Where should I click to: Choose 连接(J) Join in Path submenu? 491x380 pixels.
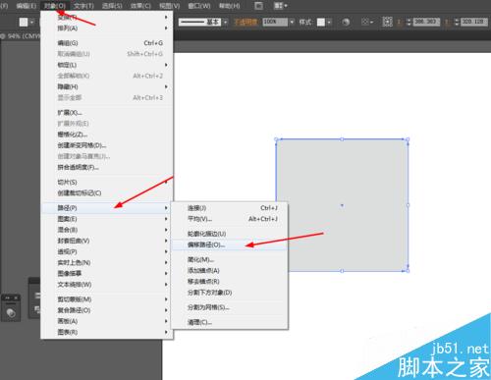230,208
